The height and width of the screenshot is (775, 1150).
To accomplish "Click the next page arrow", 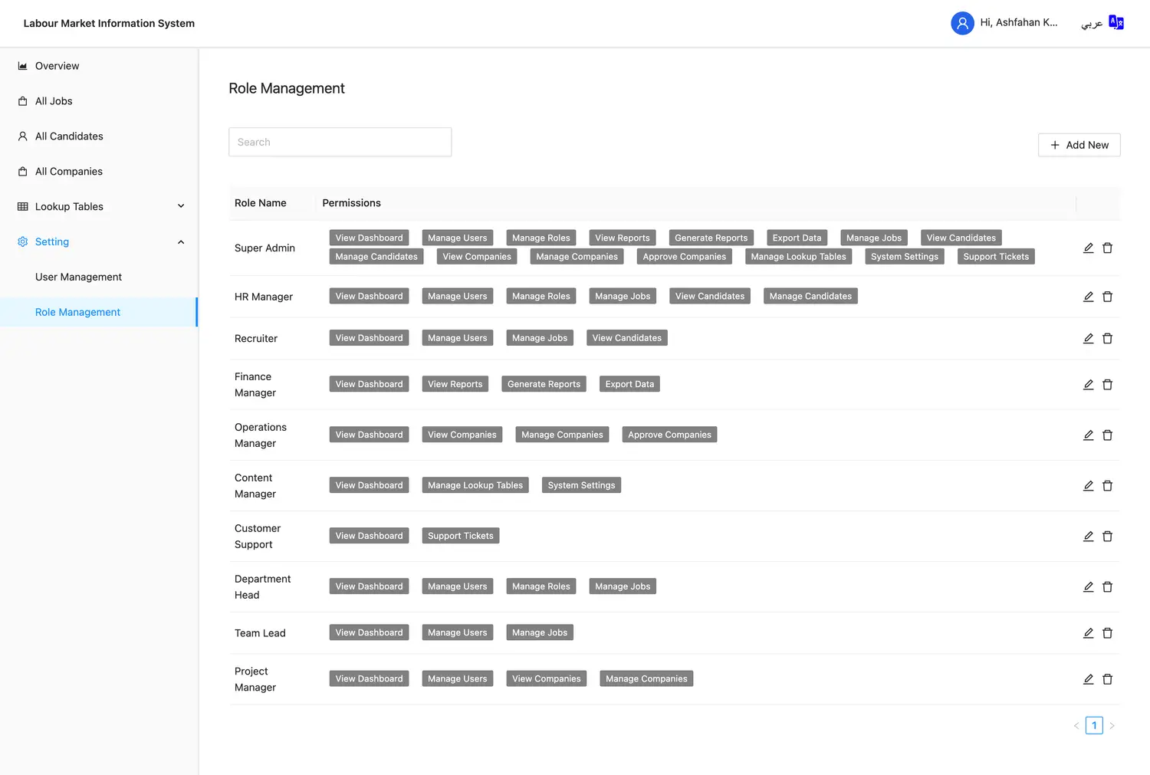I will point(1112,725).
